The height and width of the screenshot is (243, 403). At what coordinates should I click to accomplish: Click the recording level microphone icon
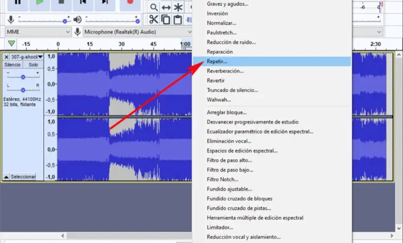pos(10,20)
